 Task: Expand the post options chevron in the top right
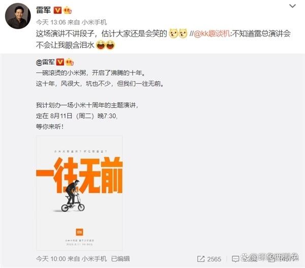292,6
